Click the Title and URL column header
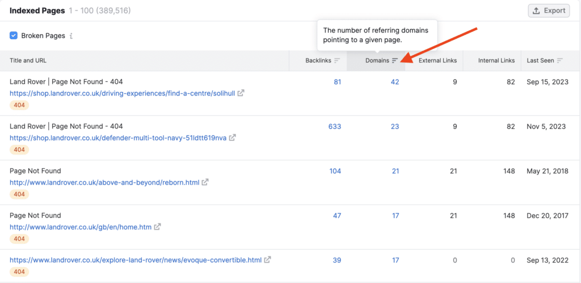The image size is (581, 283). [28, 60]
